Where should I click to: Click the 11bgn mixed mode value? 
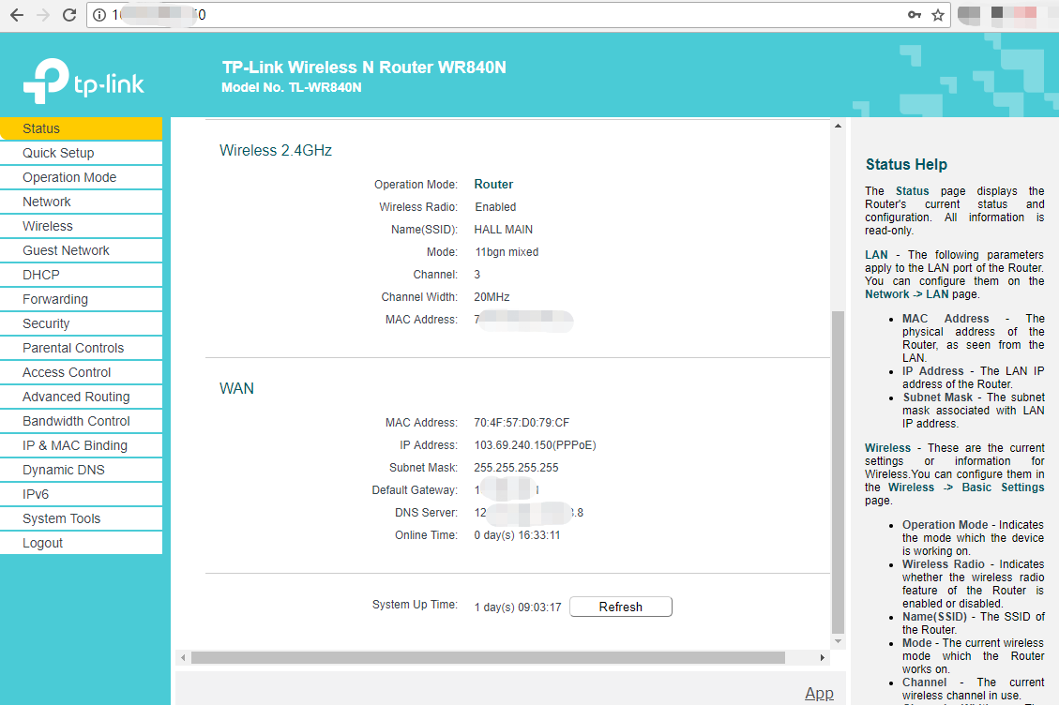[507, 252]
